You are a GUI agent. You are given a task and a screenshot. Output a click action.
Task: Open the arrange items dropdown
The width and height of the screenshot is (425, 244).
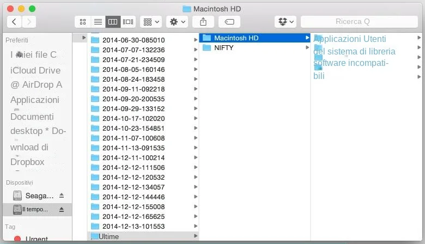pyautogui.click(x=151, y=22)
